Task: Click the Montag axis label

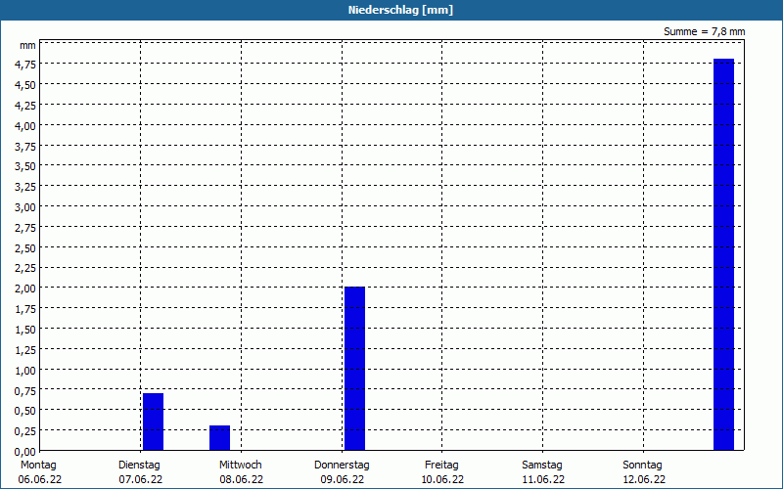Action: click(x=38, y=465)
